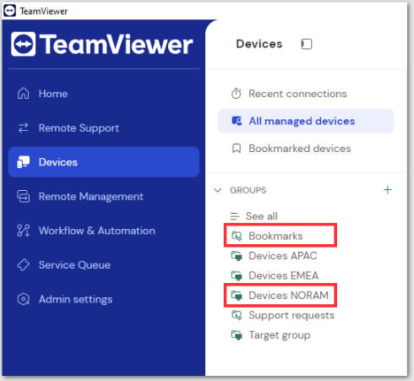The width and height of the screenshot is (414, 381).
Task: Click the GROUPS section header
Action: pos(248,190)
